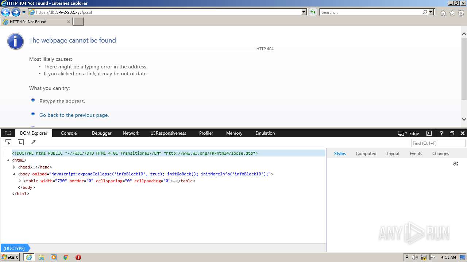Screen dimensions: 467x262
Task: Close the HTTP 404 Not Found tab
Action: tap(68, 22)
